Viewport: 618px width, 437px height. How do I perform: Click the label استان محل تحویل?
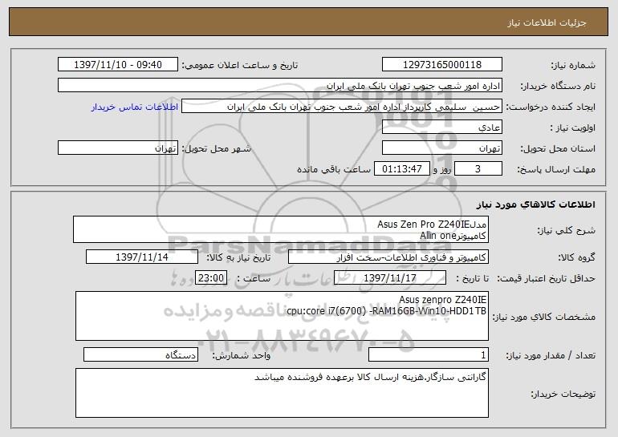point(558,148)
